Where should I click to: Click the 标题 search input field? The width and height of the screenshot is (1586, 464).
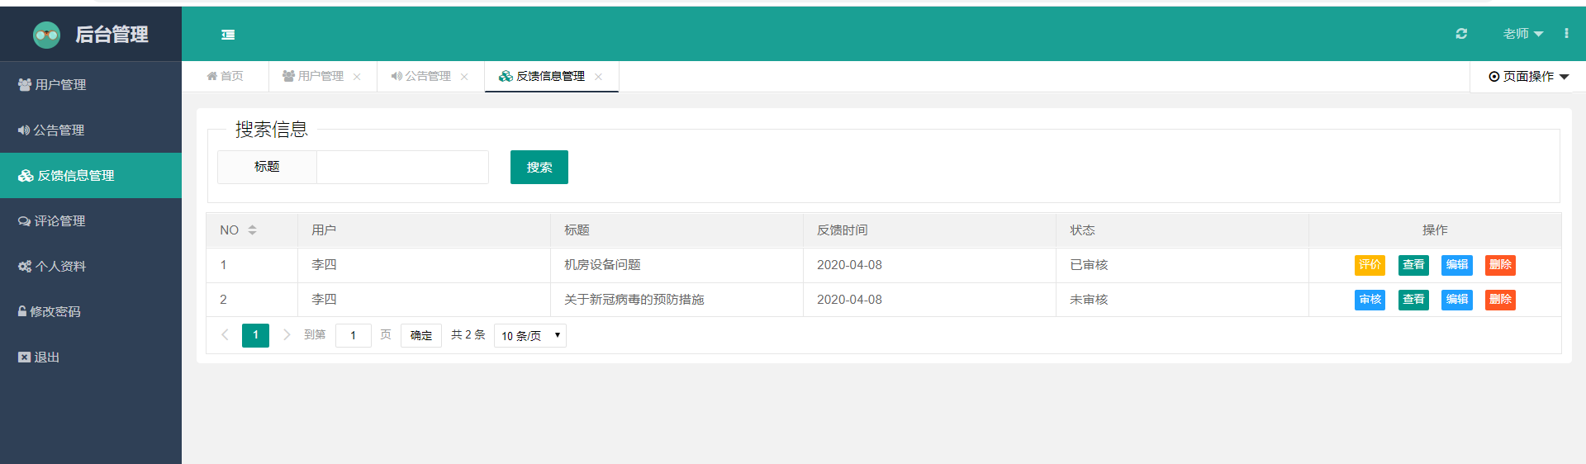(x=402, y=167)
